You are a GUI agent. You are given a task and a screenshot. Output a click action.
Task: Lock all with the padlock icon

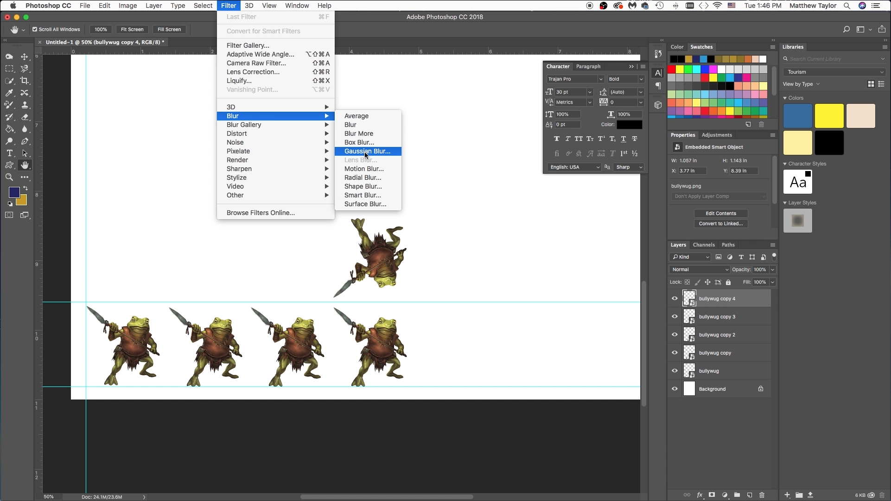coord(728,282)
